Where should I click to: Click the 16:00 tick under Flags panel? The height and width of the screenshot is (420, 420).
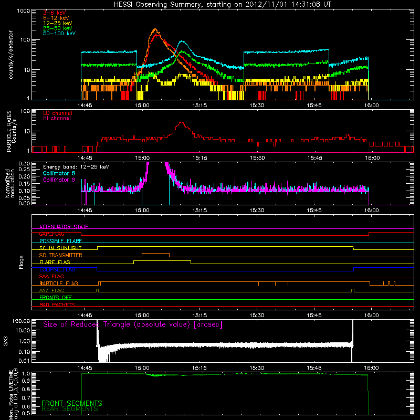[372, 316]
